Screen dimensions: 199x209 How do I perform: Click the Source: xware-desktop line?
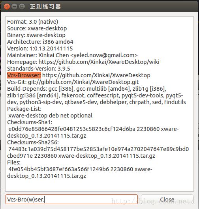coord(37,28)
